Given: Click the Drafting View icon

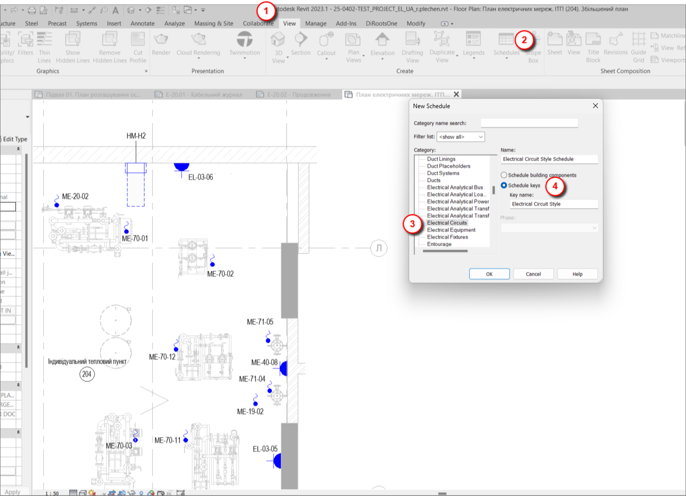Looking at the screenshot, I should [x=412, y=39].
